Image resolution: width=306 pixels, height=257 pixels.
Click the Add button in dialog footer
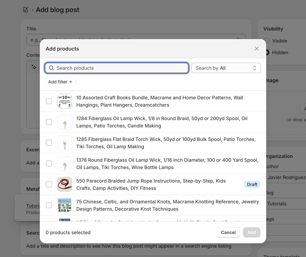[252, 233]
